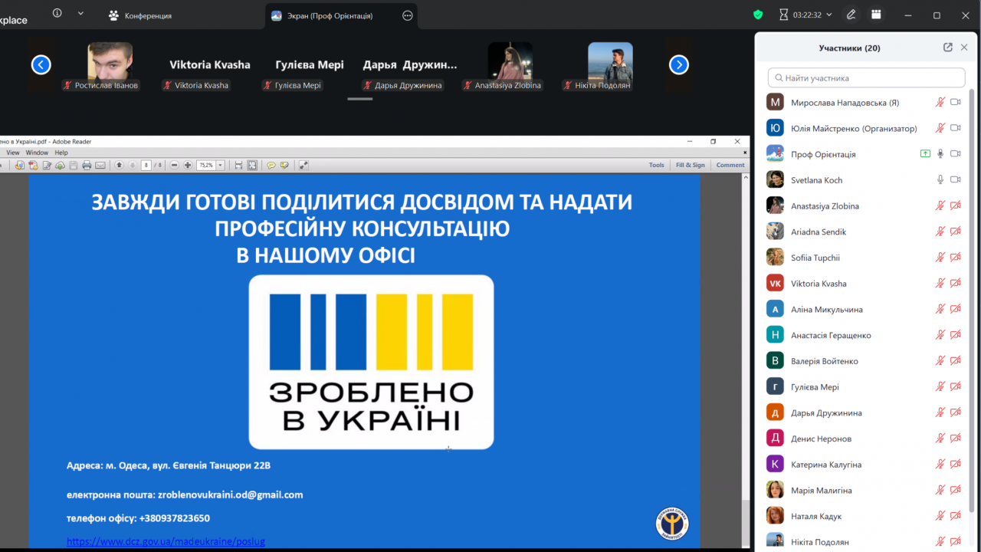Image resolution: width=981 pixels, height=552 pixels.
Task: Click the print icon in Adobe Reader toolbar
Action: [x=87, y=165]
